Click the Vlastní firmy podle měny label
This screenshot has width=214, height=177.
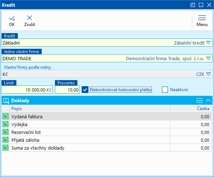click(27, 67)
